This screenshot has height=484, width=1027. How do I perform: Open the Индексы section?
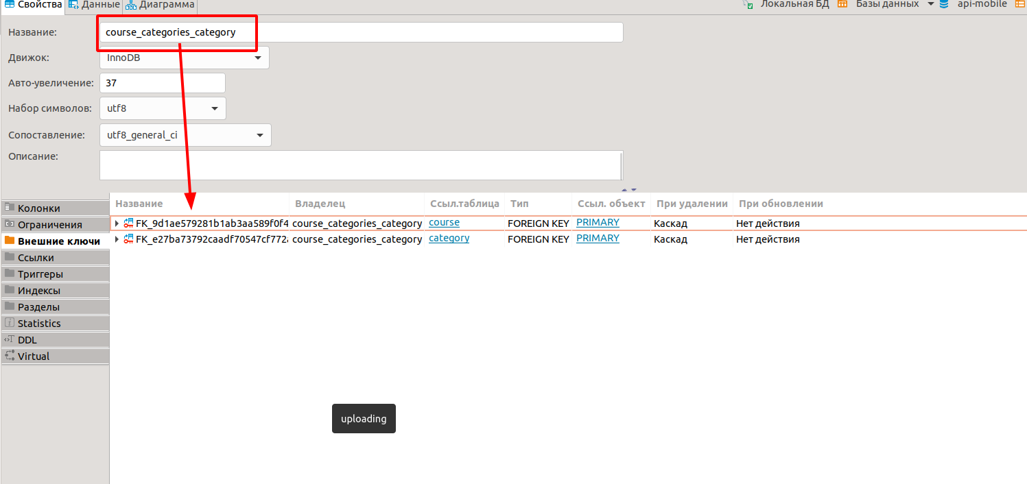55,291
